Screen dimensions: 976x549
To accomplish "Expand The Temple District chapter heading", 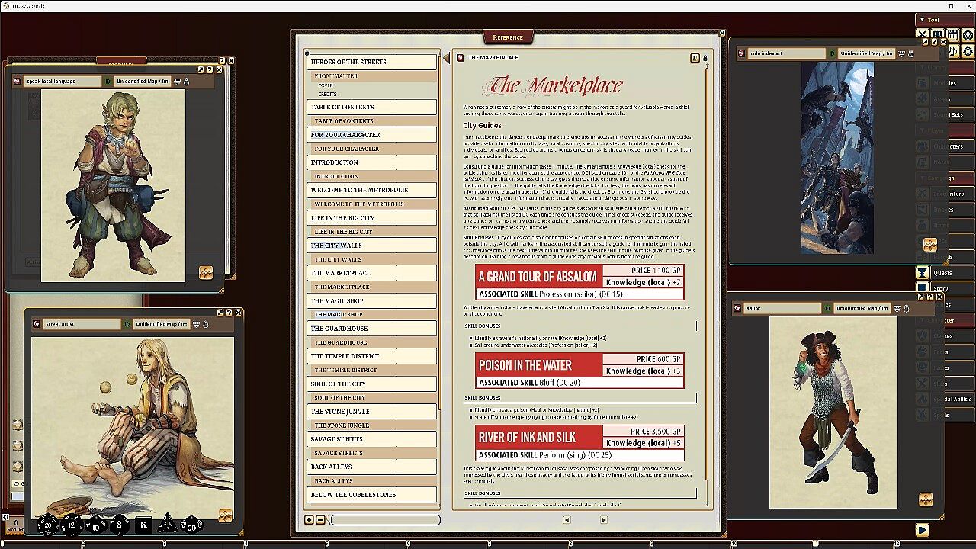I will click(372, 356).
